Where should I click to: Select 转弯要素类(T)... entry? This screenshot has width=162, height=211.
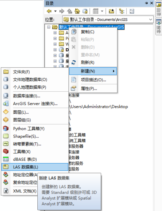[35, 144]
